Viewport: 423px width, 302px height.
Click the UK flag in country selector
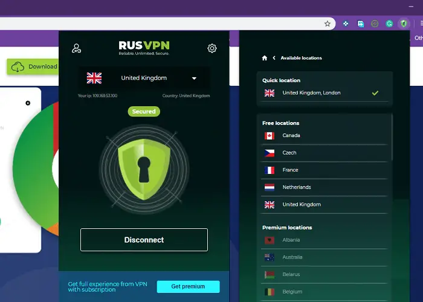(x=94, y=78)
